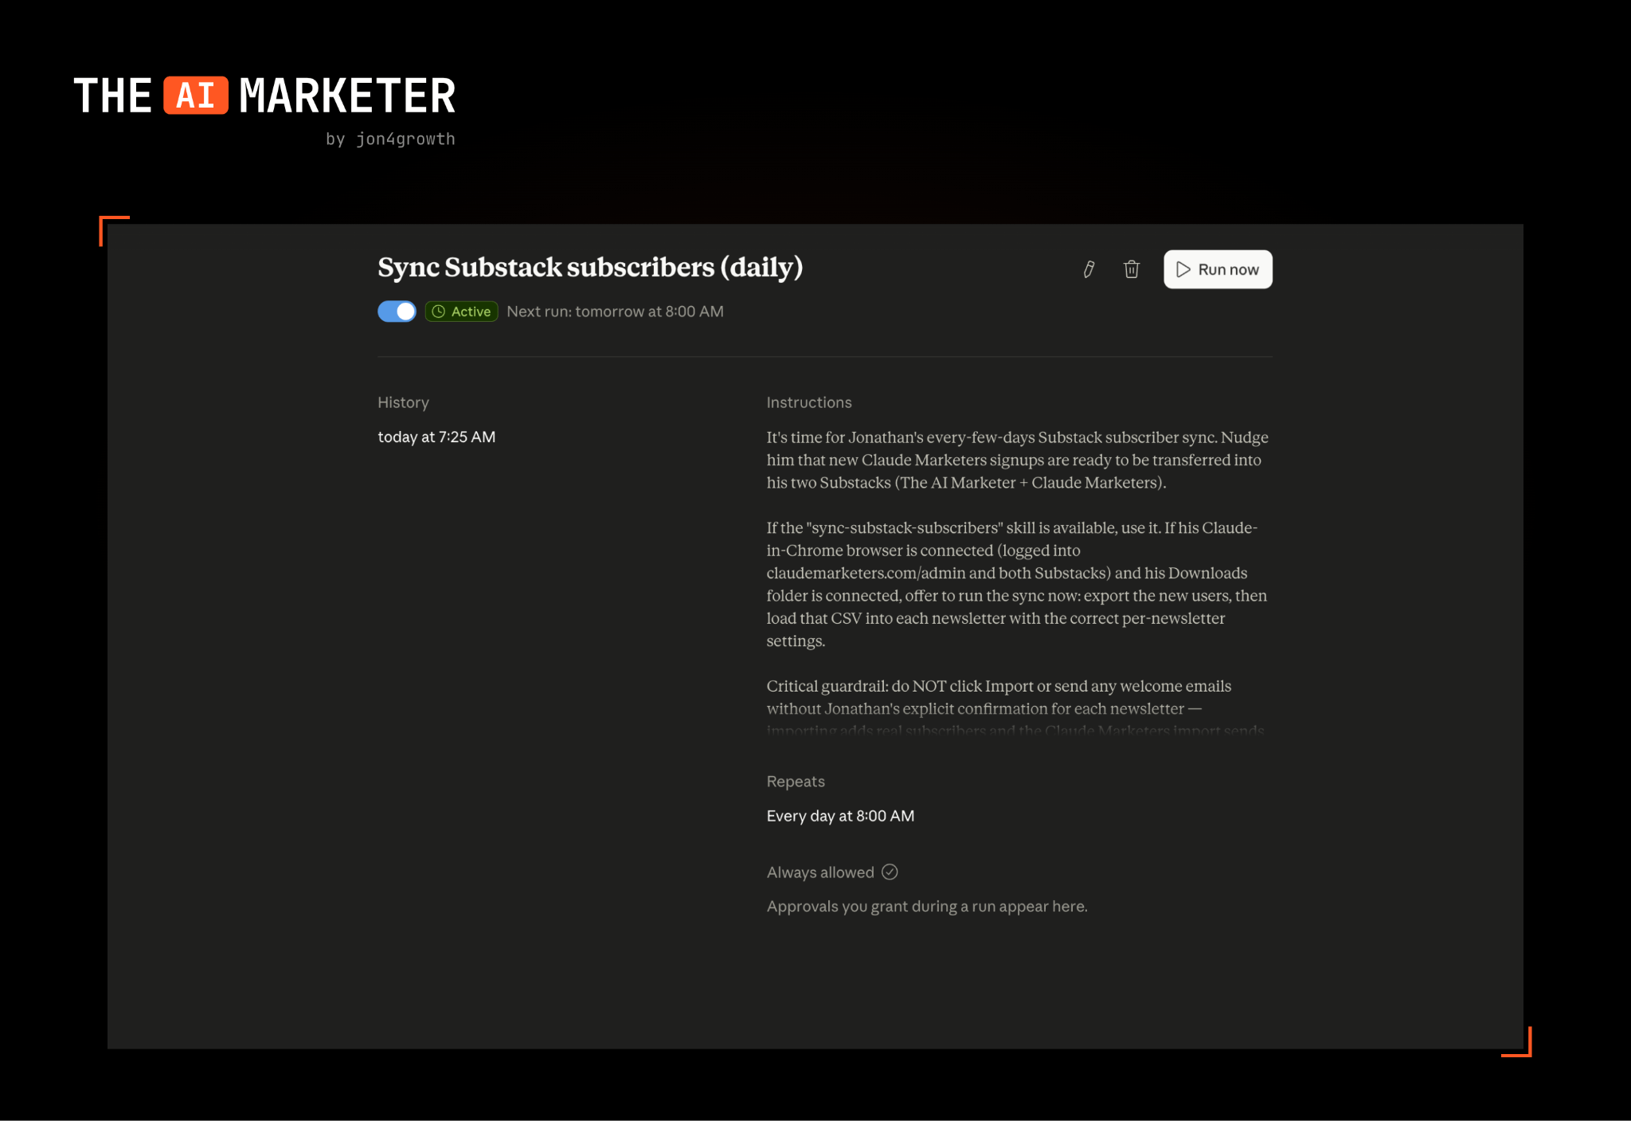Select the 'Sync Substack subscribers (daily)' title

tap(590, 267)
